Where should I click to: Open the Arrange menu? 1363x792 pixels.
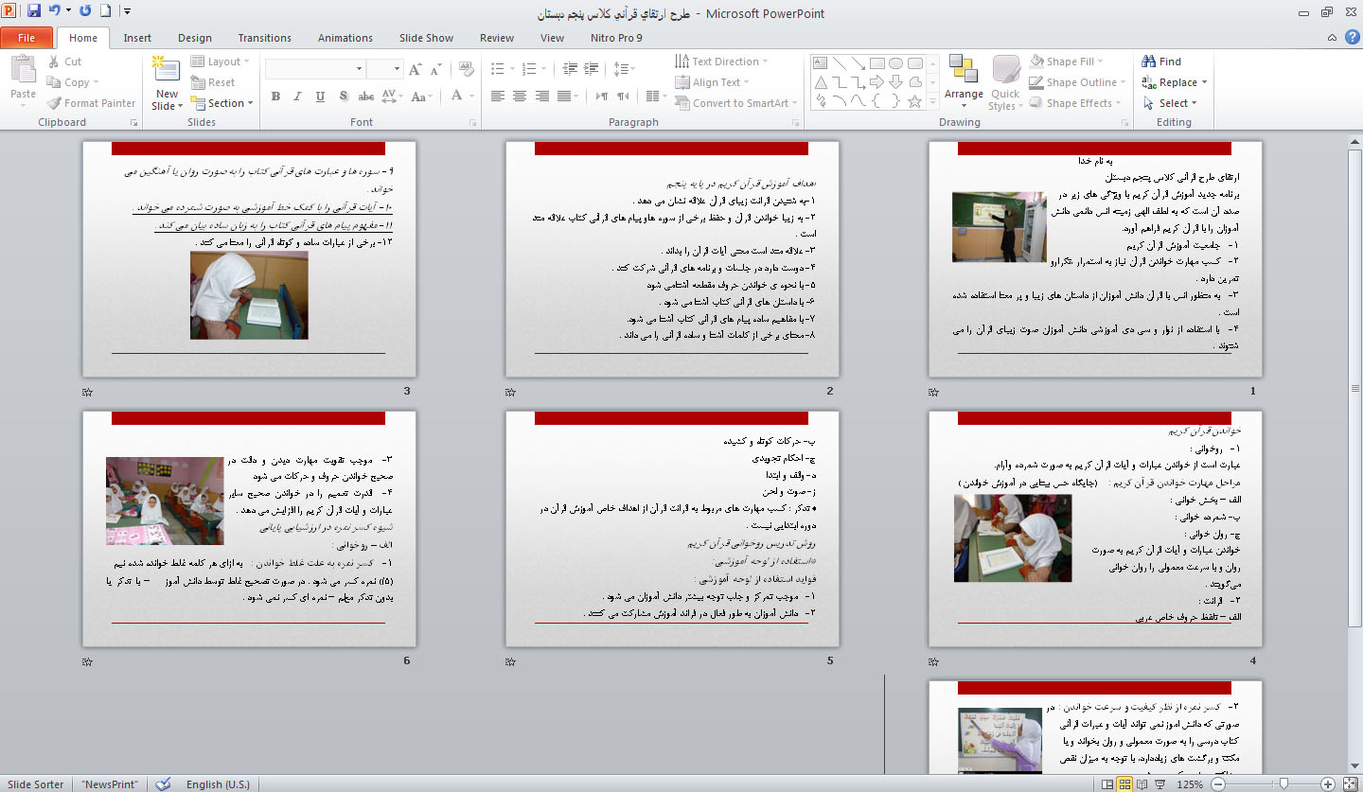click(964, 82)
